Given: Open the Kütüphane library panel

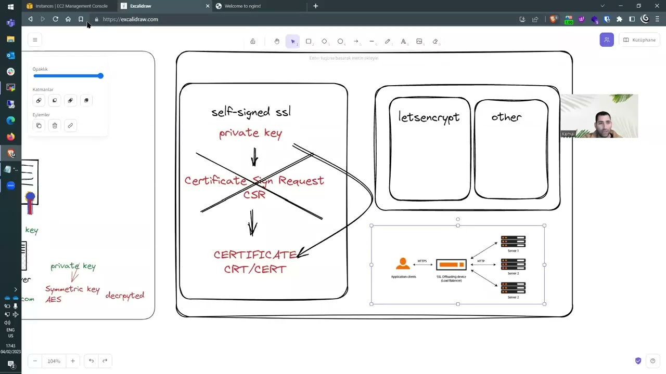Looking at the screenshot, I should click(639, 40).
